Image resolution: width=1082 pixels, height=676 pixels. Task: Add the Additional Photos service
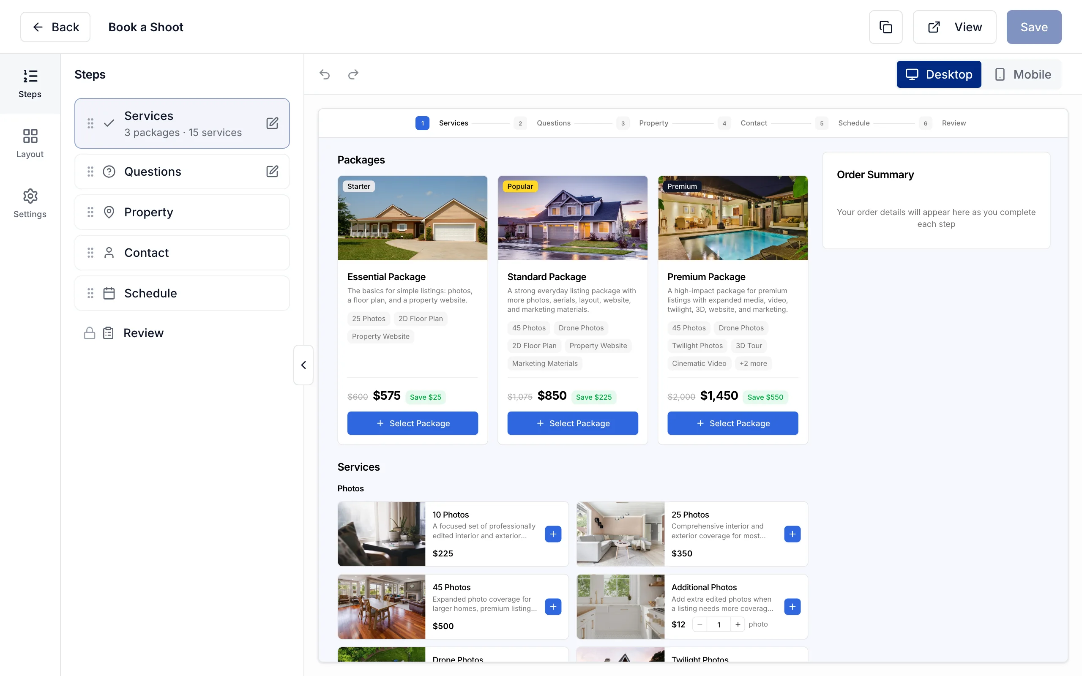[792, 607]
